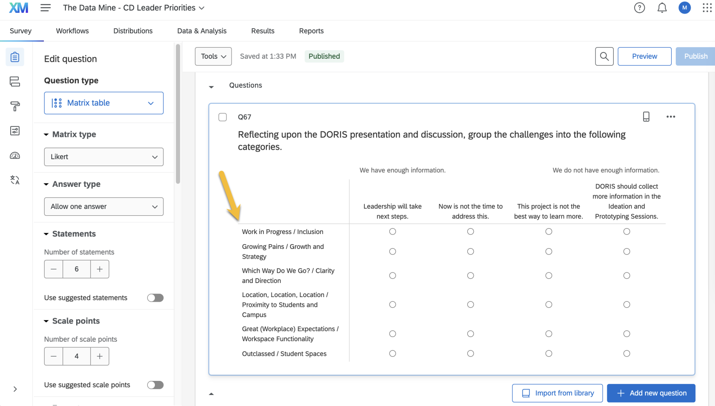Open the Tools dropdown

coord(213,56)
